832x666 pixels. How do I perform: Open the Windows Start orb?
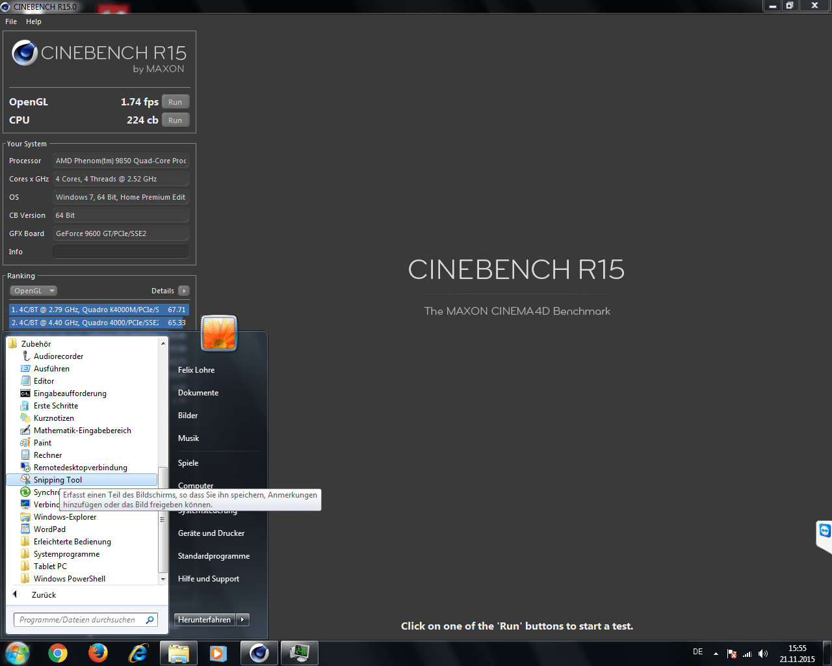[x=18, y=652]
